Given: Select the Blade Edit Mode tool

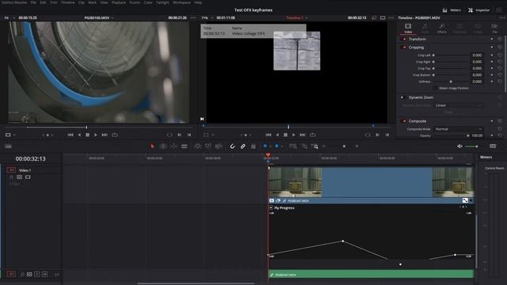Looking at the screenshot, I should click(x=185, y=146).
